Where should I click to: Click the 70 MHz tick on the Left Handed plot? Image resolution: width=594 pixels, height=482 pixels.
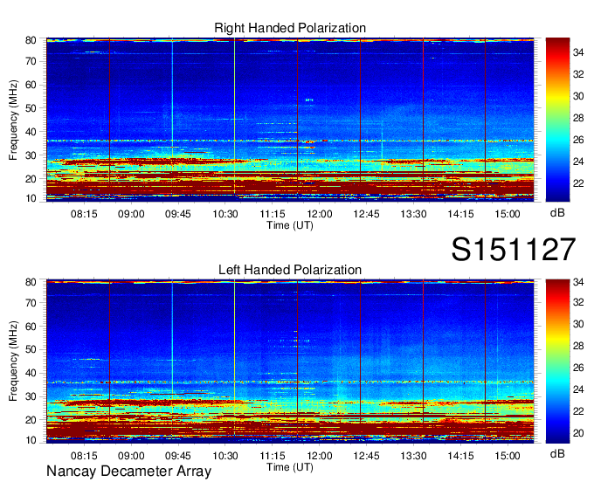(31, 303)
